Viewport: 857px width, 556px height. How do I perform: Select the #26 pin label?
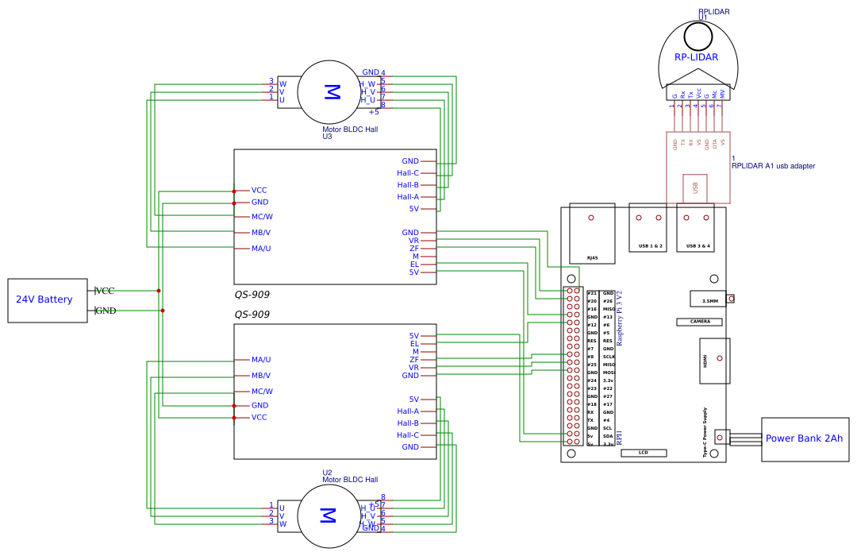click(608, 301)
